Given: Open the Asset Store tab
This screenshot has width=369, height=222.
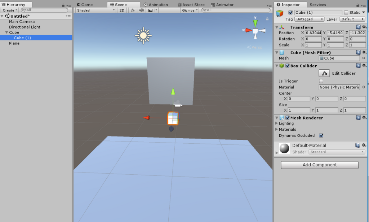Looking at the screenshot, I should (x=191, y=4).
